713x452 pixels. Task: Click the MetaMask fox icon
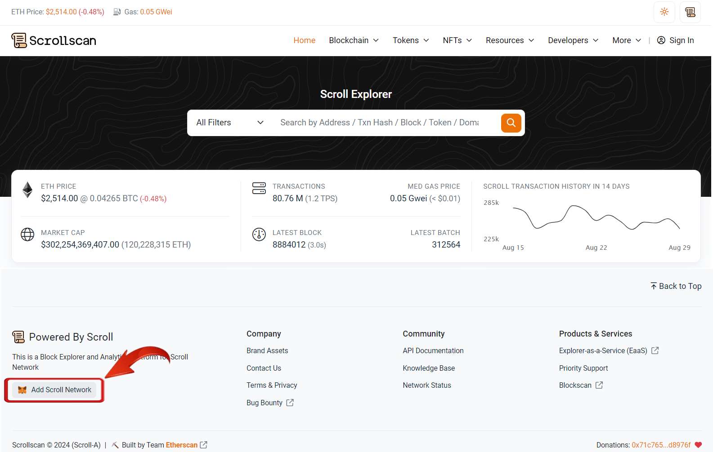pyautogui.click(x=22, y=390)
